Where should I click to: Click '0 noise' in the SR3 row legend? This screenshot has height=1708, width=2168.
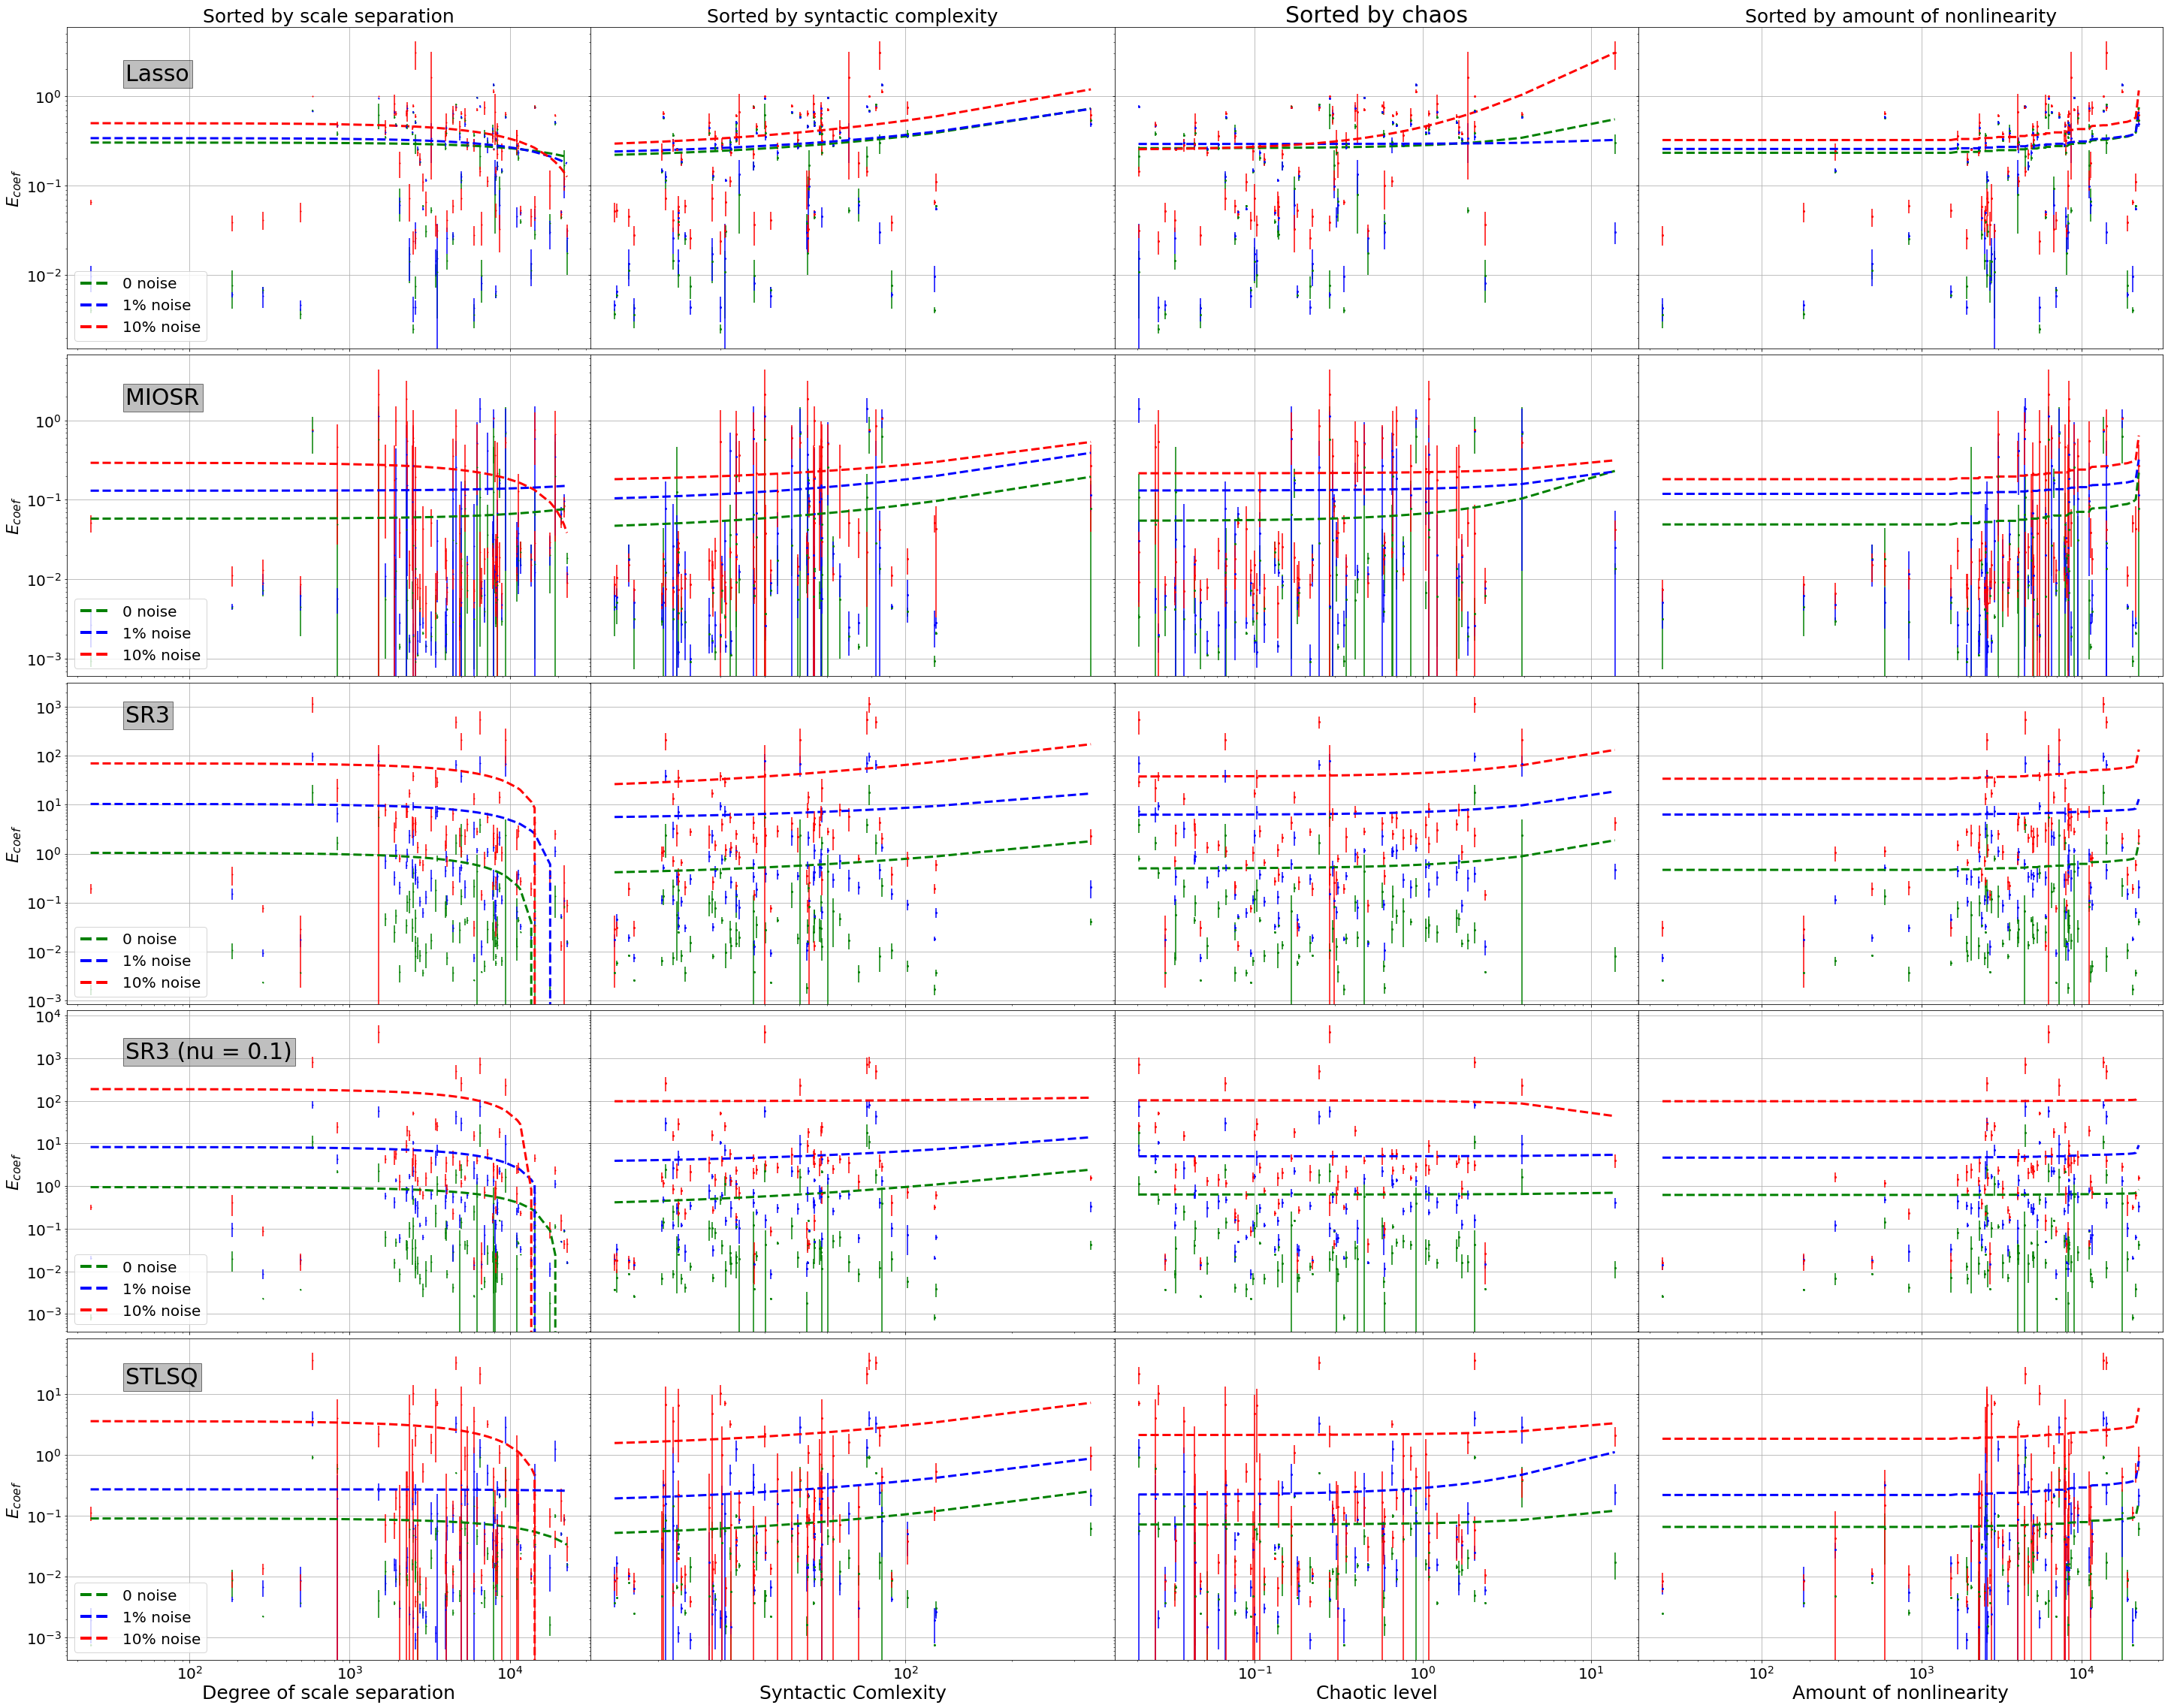pos(149,939)
